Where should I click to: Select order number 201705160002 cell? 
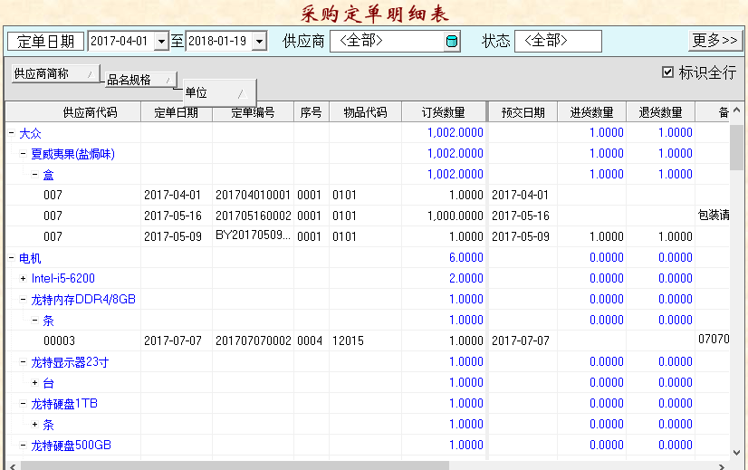point(253,216)
